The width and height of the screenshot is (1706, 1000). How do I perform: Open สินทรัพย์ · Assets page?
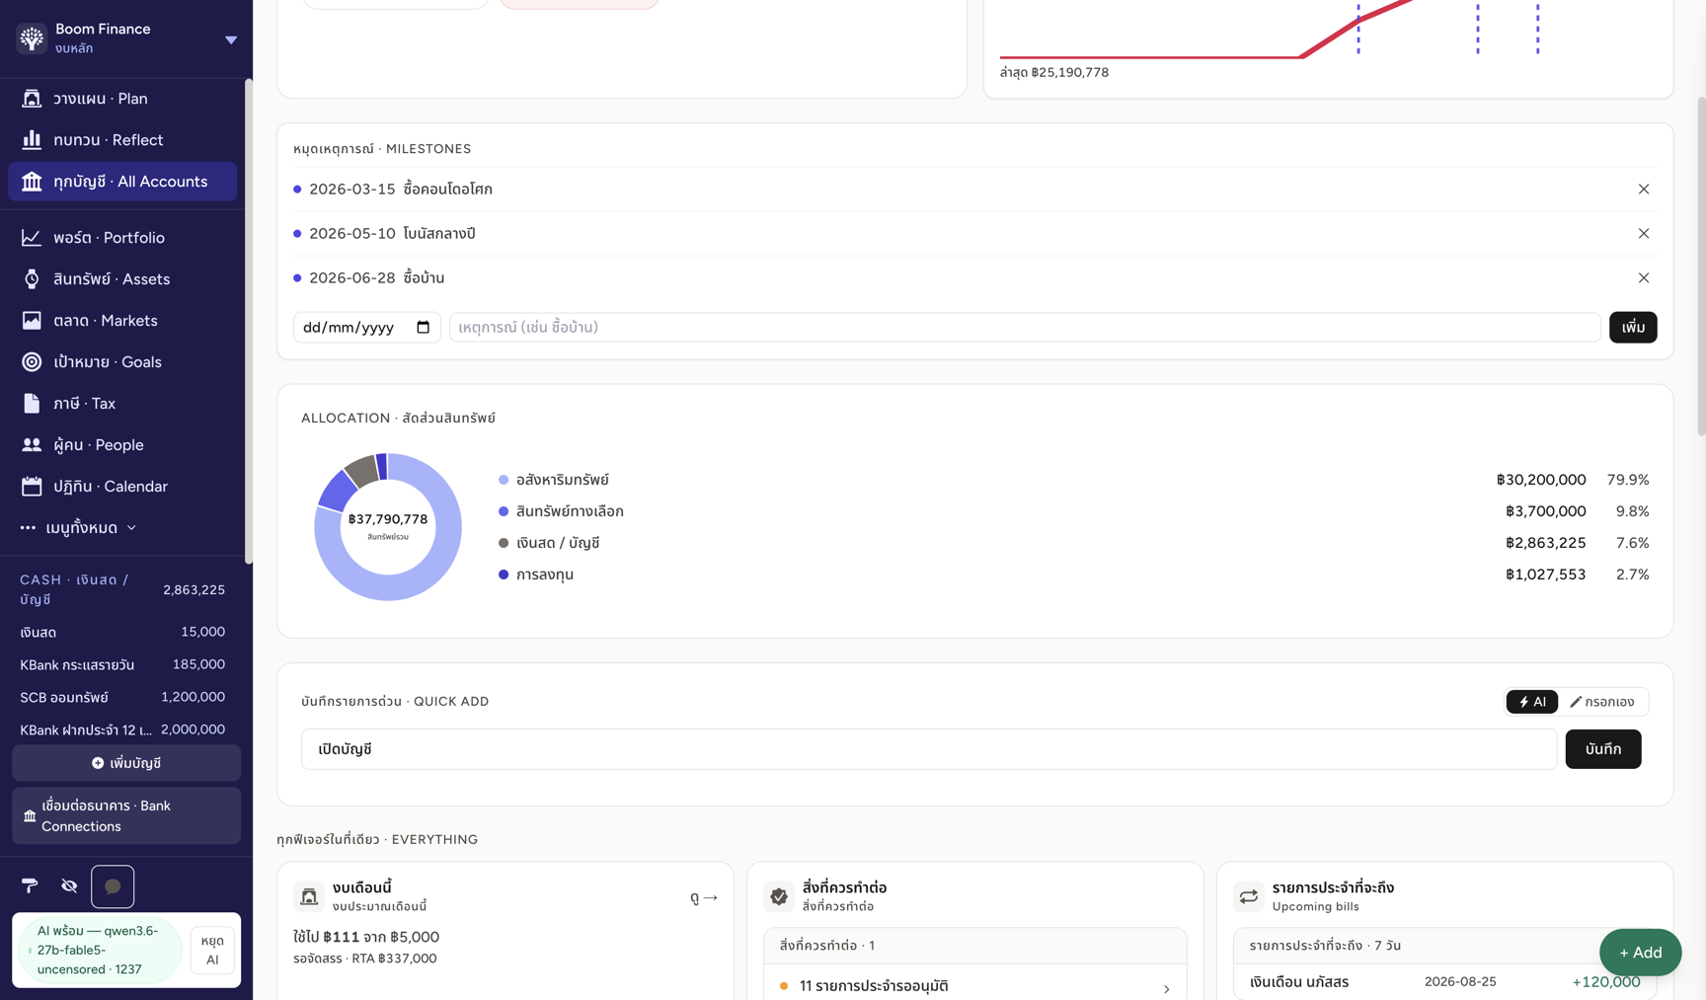click(x=122, y=279)
